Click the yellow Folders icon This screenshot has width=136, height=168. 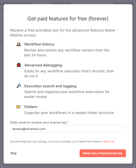tap(19, 107)
